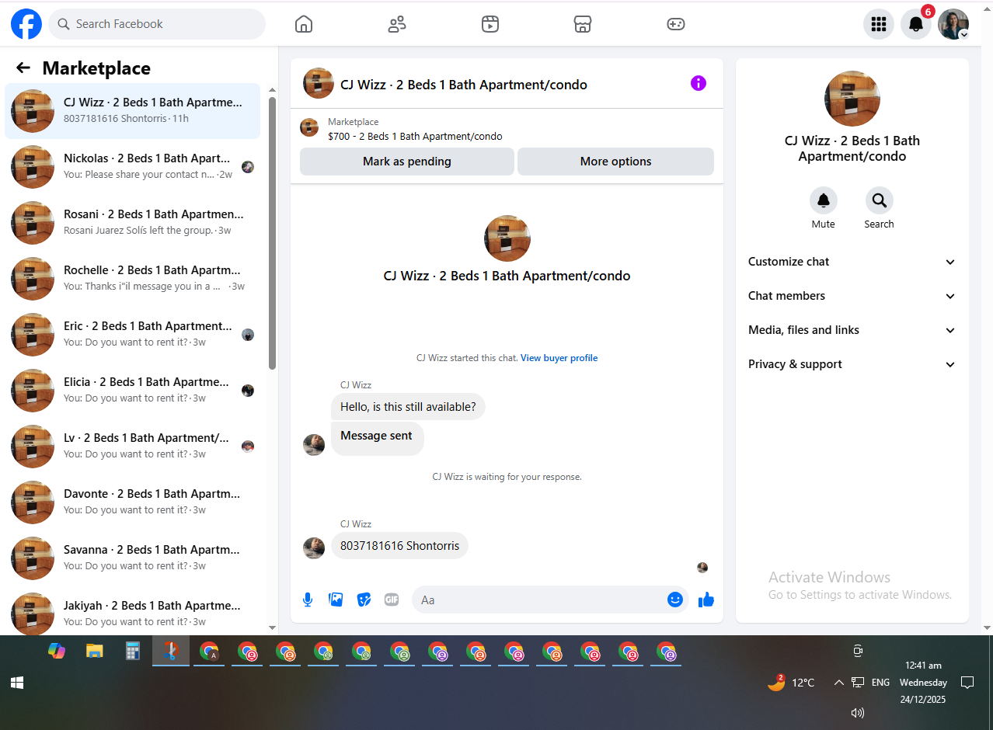Expand the Customize chat section
This screenshot has height=730, width=993.
coord(852,262)
